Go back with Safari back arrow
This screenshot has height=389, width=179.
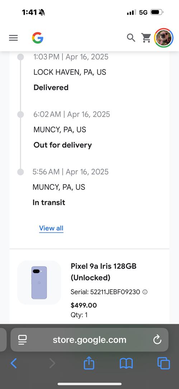click(x=14, y=363)
